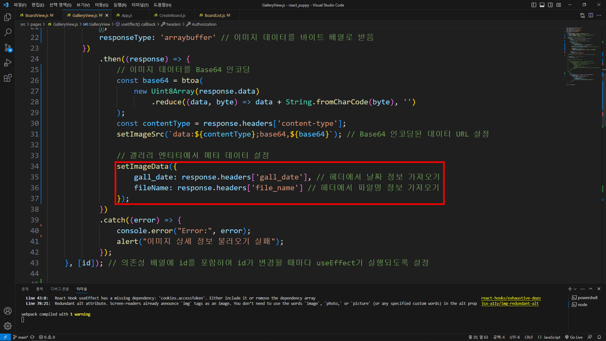The image size is (606, 341).
Task: Click Go Live in the status bar
Action: tap(574, 337)
